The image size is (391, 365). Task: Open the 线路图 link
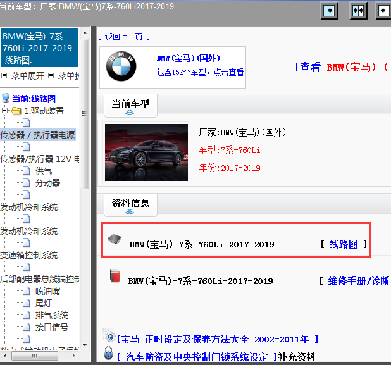coord(344,244)
